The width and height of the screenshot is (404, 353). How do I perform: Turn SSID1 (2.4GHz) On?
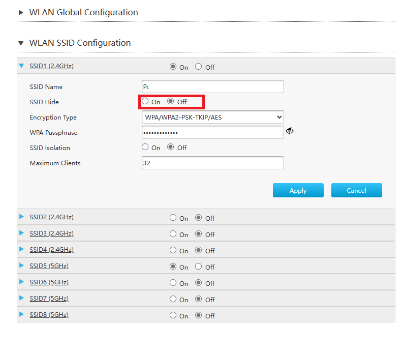pyautogui.click(x=173, y=67)
